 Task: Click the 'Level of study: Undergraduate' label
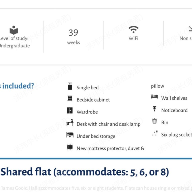(x=14, y=42)
